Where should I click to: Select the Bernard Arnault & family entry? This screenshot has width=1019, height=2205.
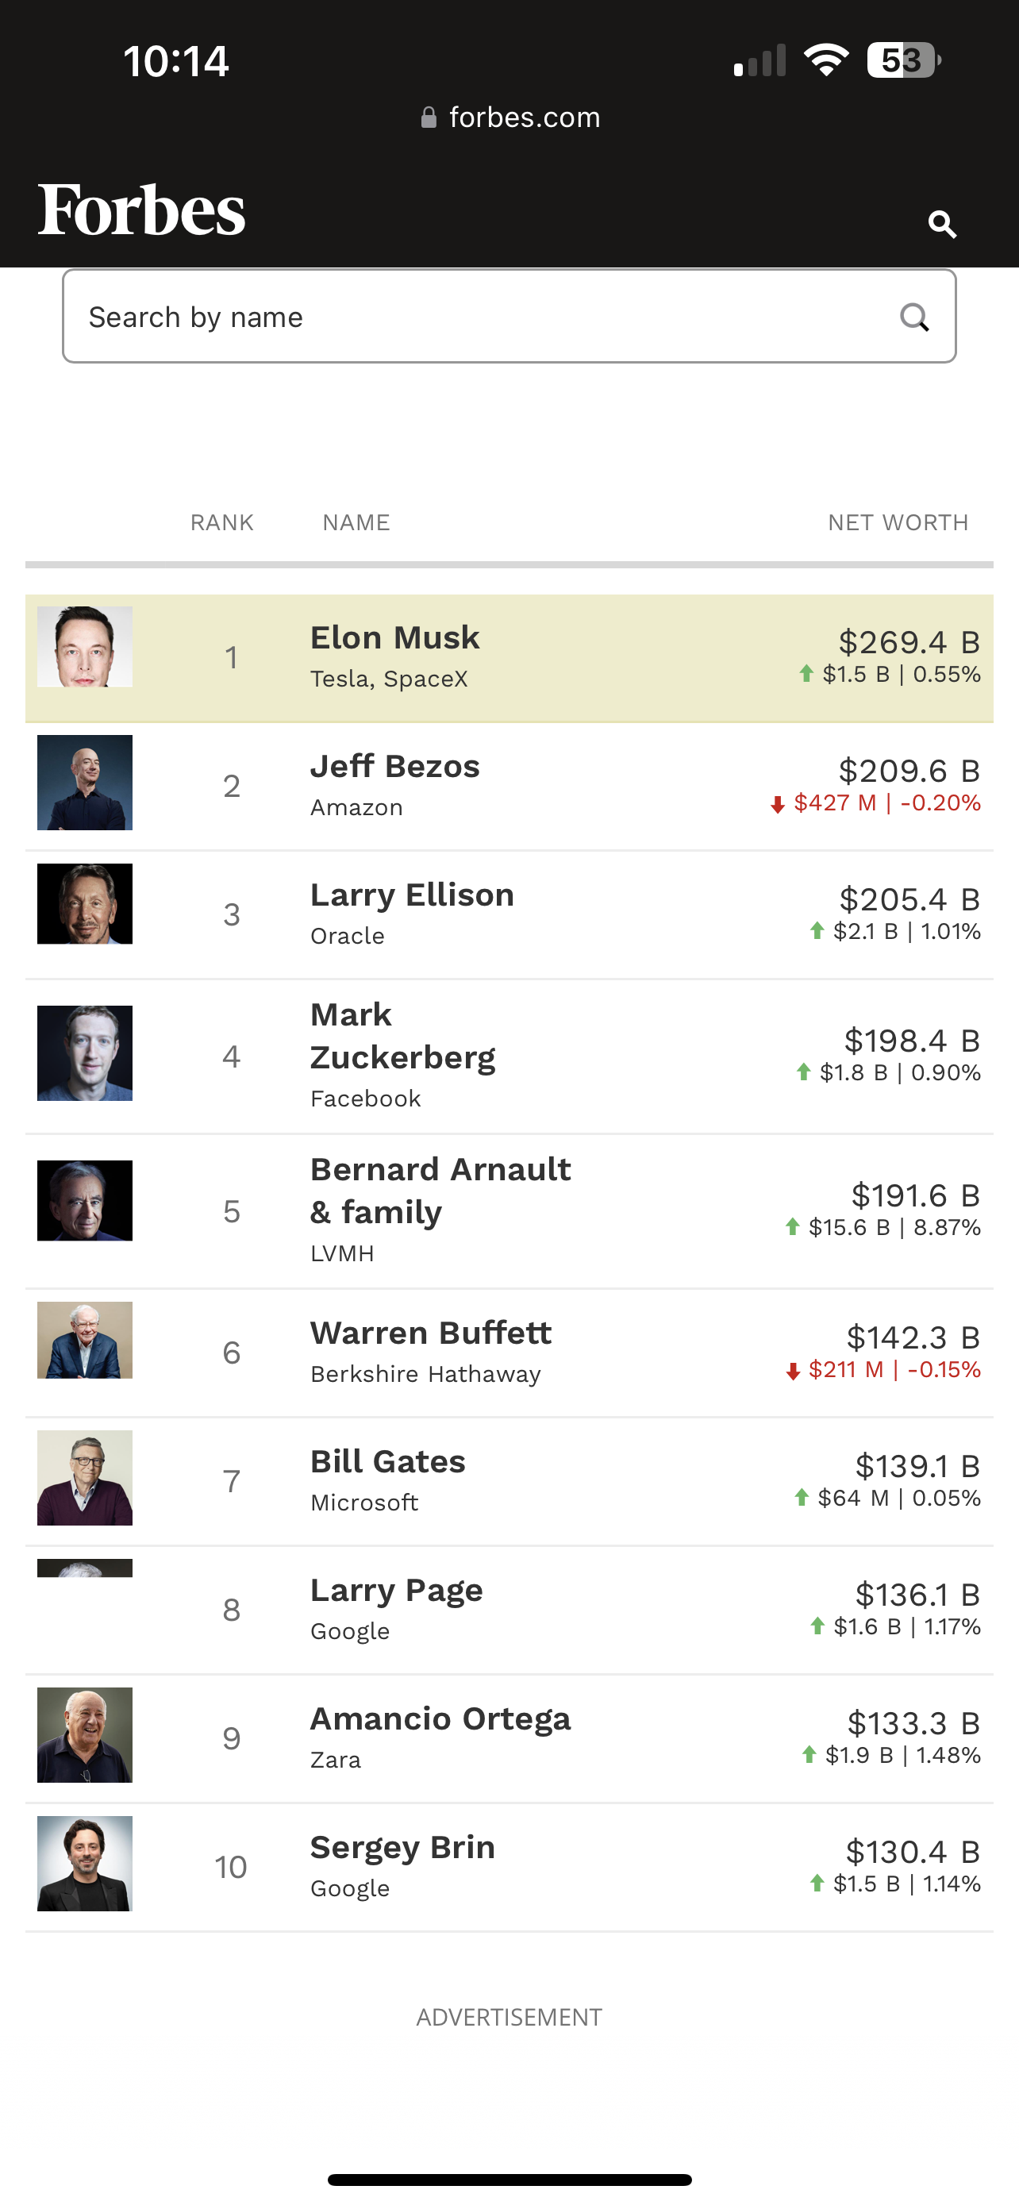pos(440,1191)
